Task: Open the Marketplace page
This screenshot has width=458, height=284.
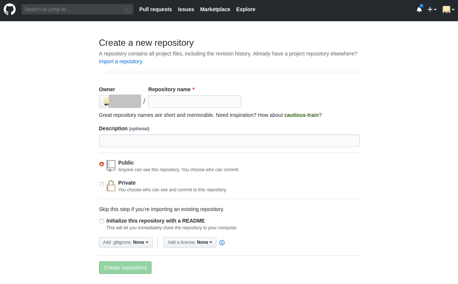Action: (x=215, y=9)
